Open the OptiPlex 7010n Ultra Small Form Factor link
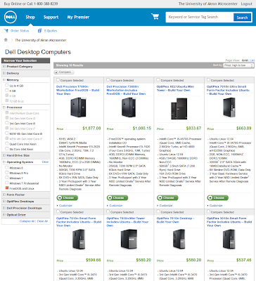Viewport: 256px width, 281px height. (228, 90)
